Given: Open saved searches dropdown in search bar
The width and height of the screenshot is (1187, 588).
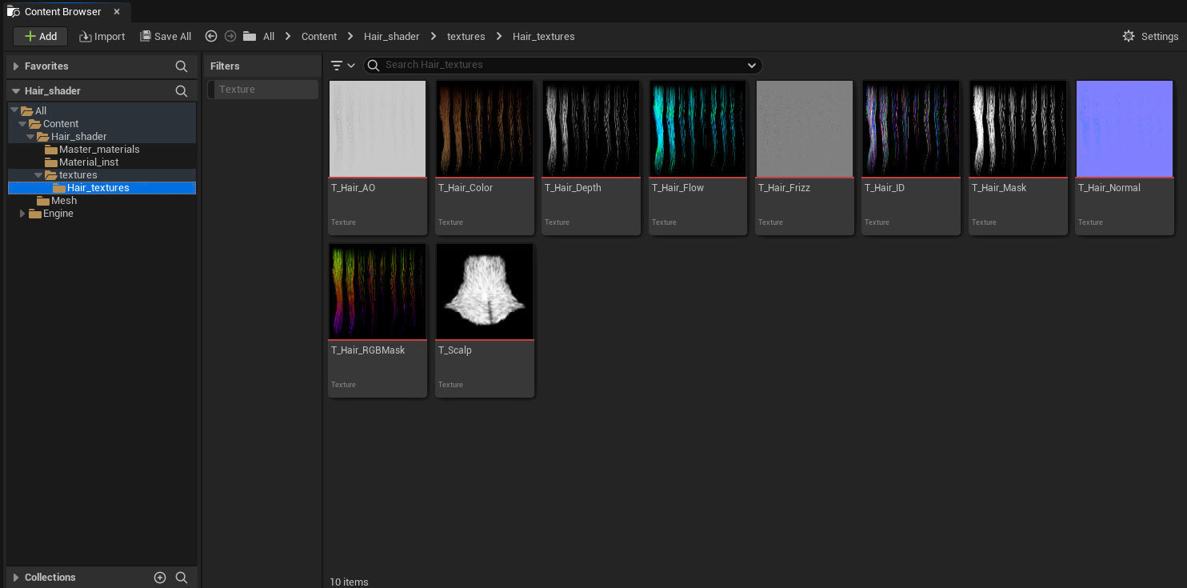Looking at the screenshot, I should click(752, 66).
